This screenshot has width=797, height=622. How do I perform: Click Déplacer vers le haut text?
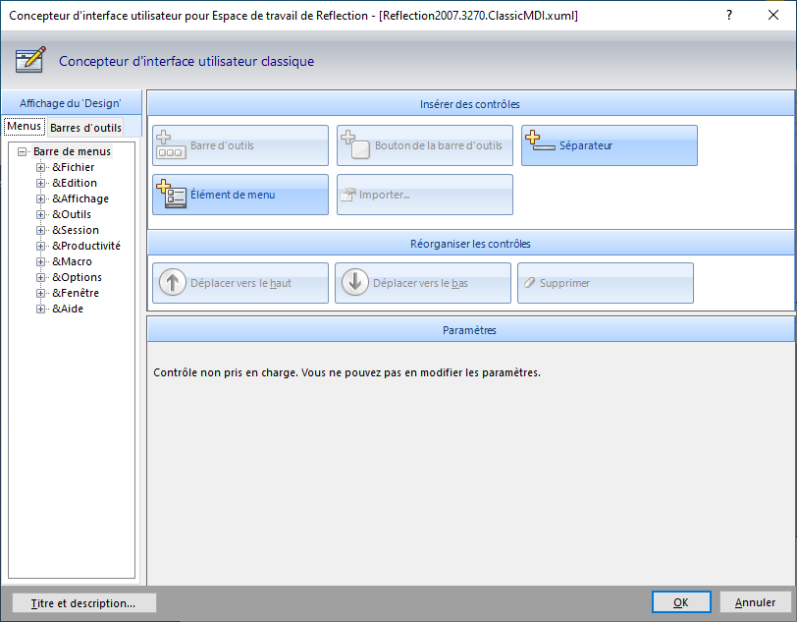click(x=240, y=283)
